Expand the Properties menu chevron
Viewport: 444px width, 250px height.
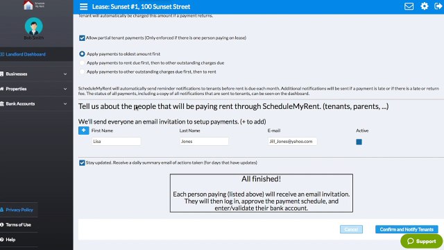pos(65,89)
